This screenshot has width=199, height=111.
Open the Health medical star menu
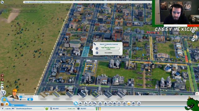[114, 103]
